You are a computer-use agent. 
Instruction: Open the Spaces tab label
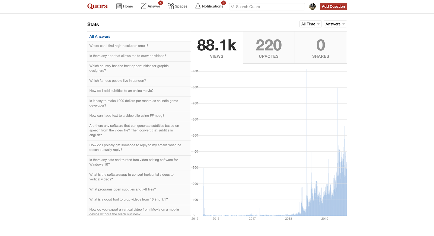(x=181, y=6)
